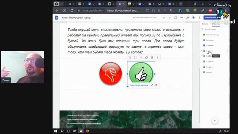Click the Redo arrow in Google Sites header
Screen dimensions: 238x134
click(x=170, y=17)
